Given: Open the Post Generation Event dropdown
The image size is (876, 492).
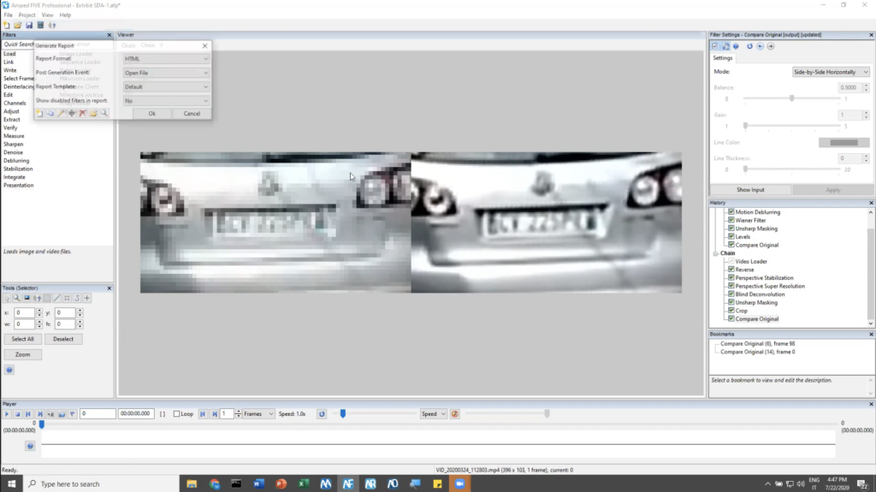Looking at the screenshot, I should tap(166, 73).
